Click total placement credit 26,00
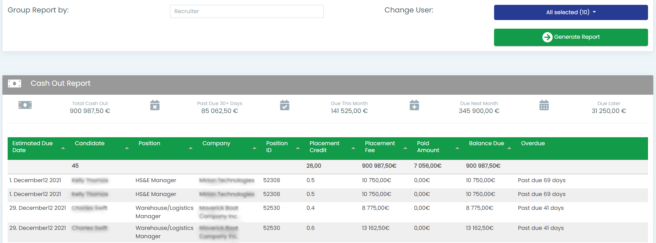The image size is (656, 243). (314, 166)
